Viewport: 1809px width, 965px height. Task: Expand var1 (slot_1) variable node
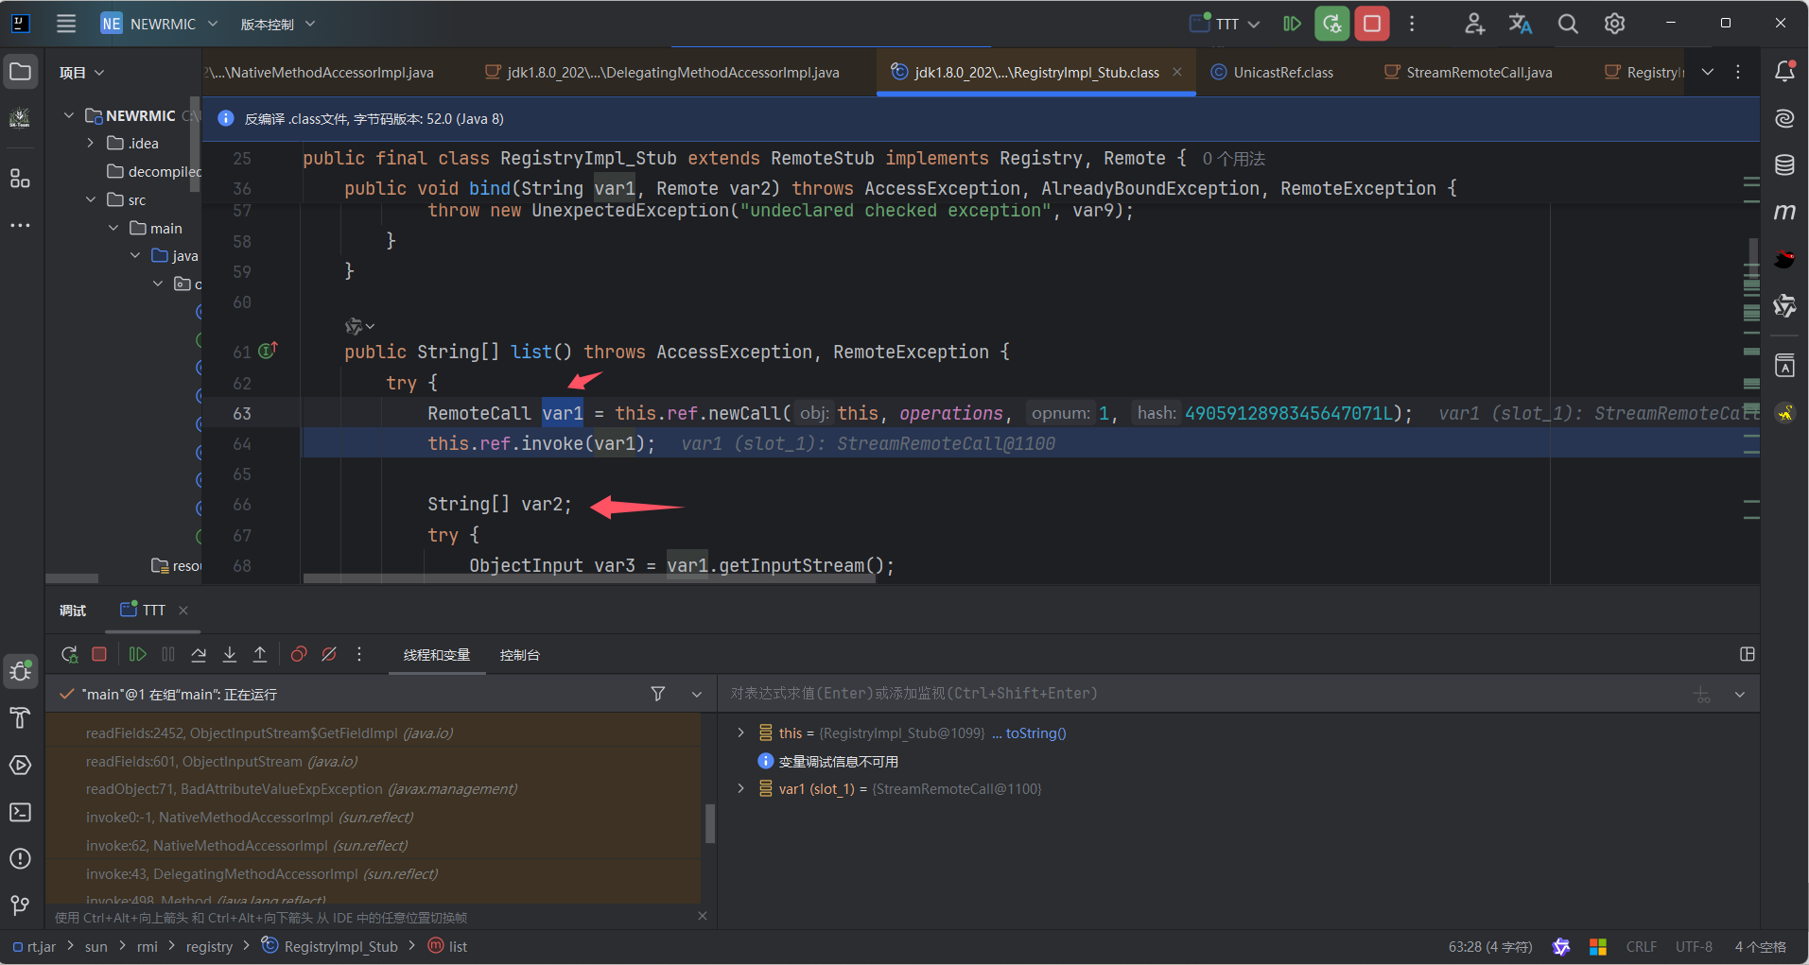740,788
